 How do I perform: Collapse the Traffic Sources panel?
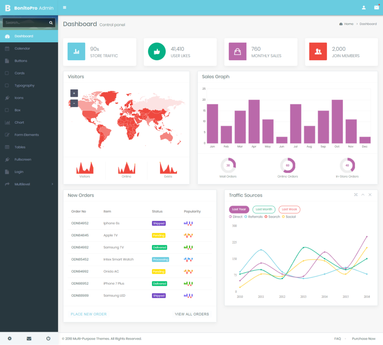click(363, 194)
